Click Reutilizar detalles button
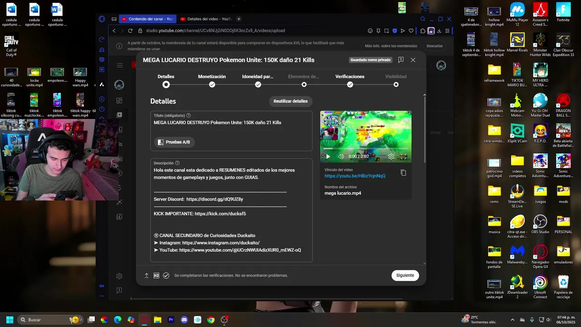The width and height of the screenshot is (581, 327). click(290, 101)
